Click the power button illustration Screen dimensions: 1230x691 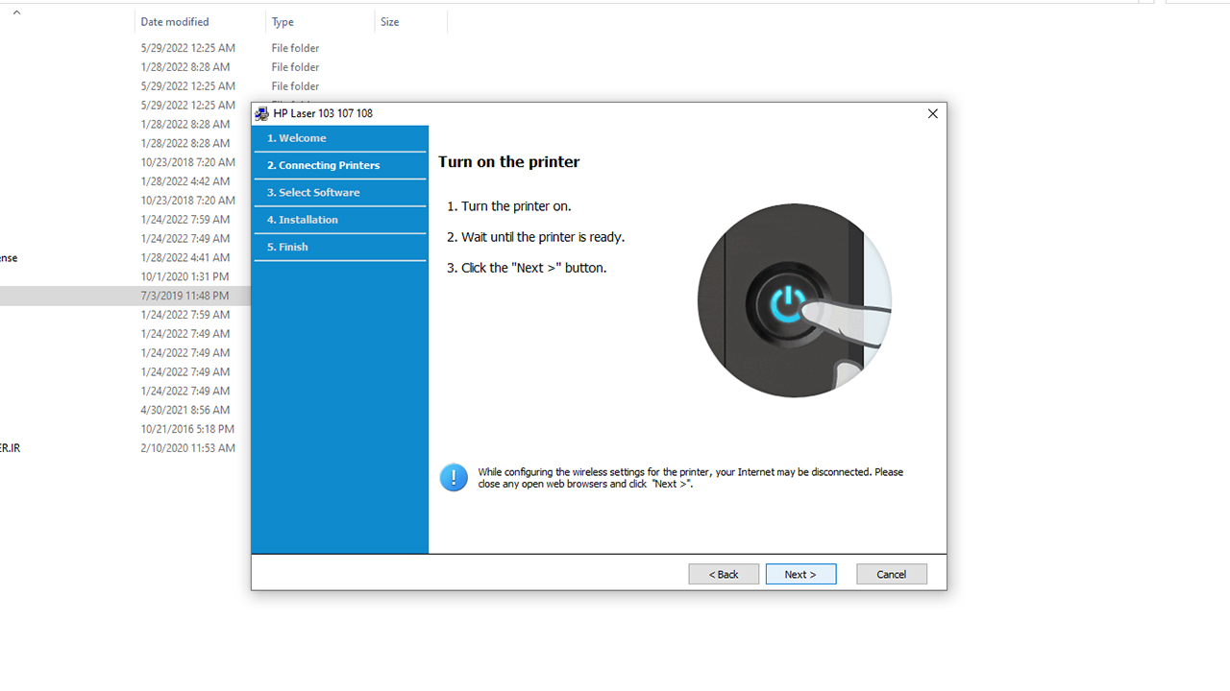(x=795, y=300)
